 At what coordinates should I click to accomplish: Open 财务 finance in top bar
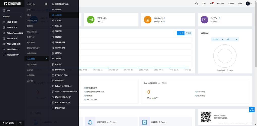(x=240, y=4)
